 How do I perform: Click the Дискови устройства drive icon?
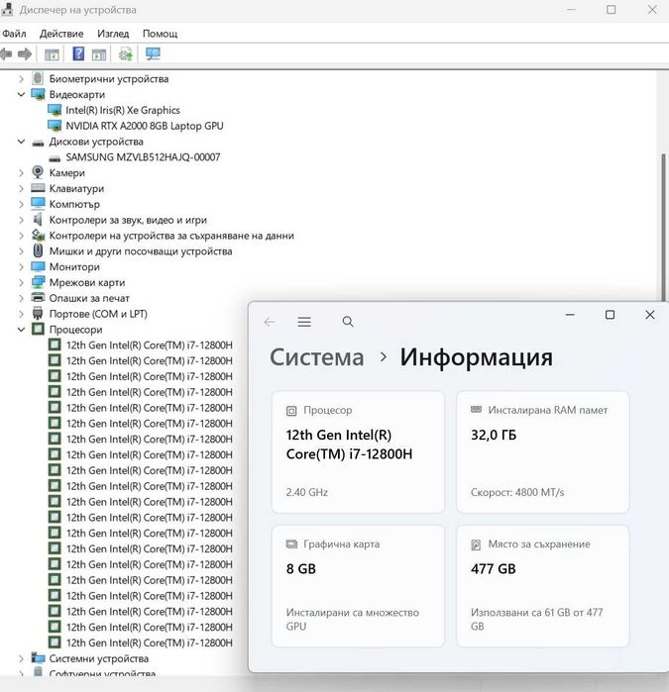click(x=38, y=143)
